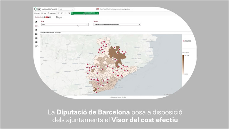This screenshot has height=129, width=229.
Task: Select the map sheet icon in sidebar
Action: [x=36, y=26]
